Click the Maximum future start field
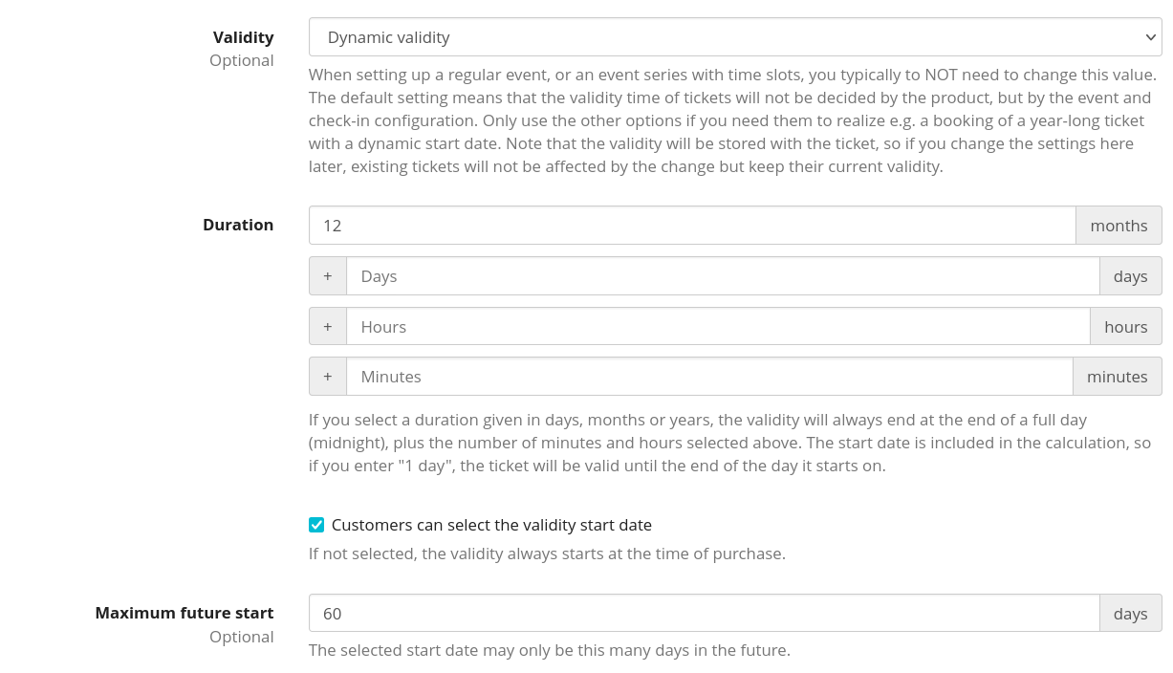The height and width of the screenshot is (673, 1173). 704,614
